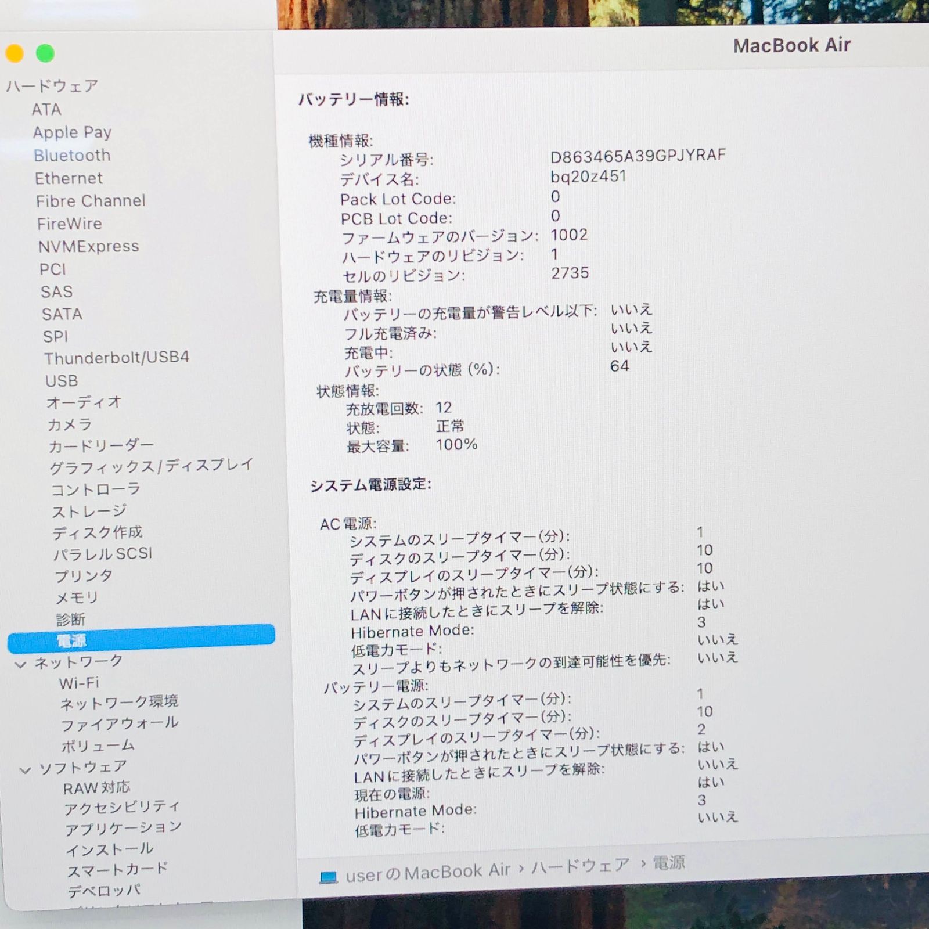This screenshot has width=929, height=929.
Task: Open RAW対応 software section
Action: [96, 788]
